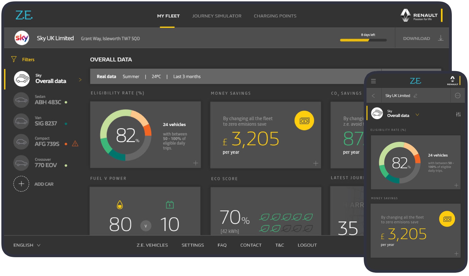
Task: Click the yellow money icon in mobile Money Savings
Action: coord(447,219)
